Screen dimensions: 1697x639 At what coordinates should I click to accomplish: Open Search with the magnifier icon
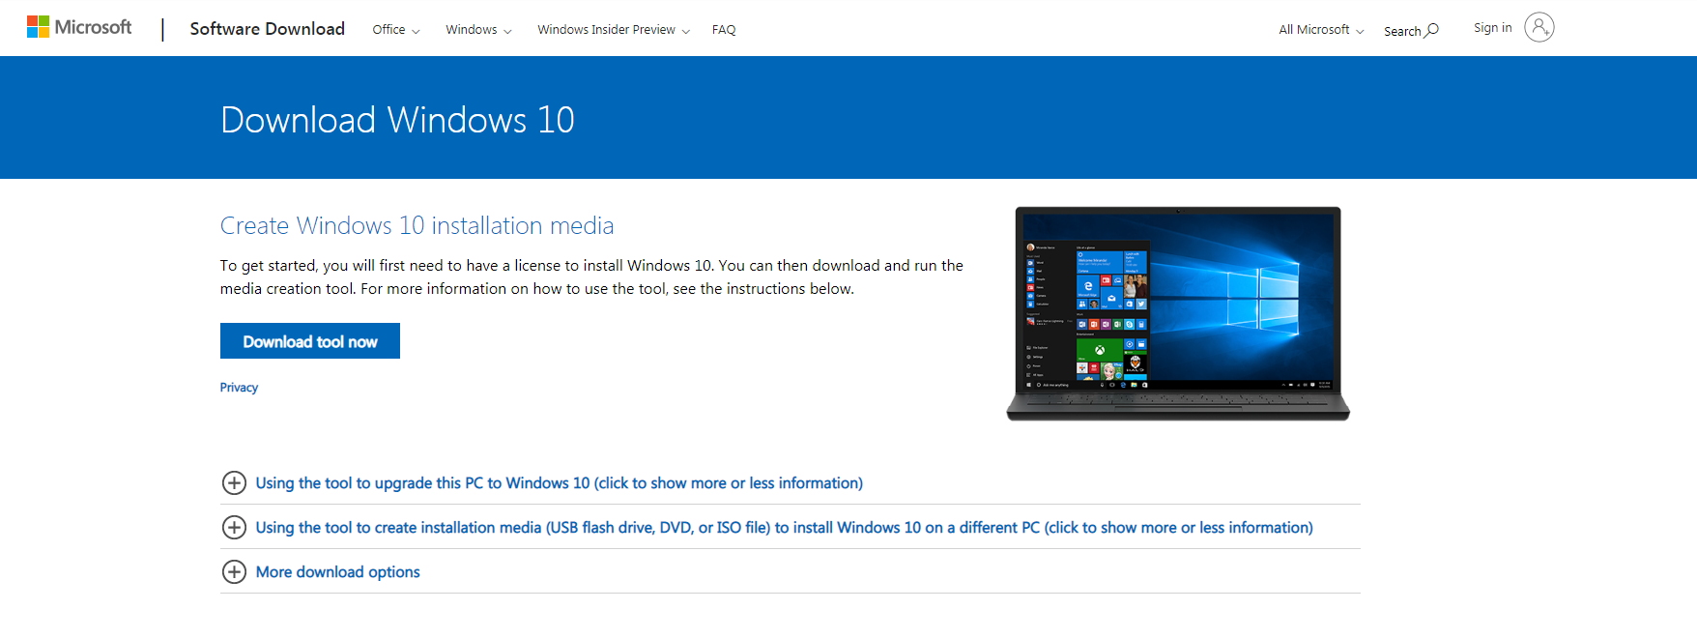(1411, 31)
